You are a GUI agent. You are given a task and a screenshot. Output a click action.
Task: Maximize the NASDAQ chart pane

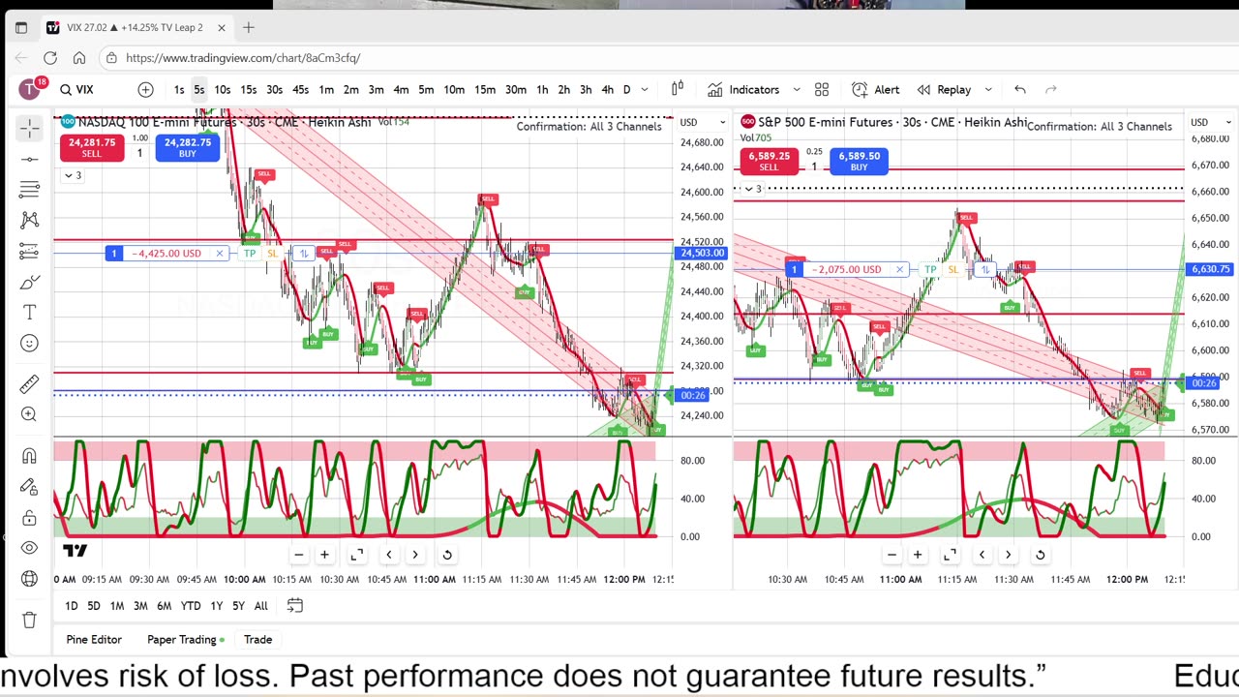tap(357, 555)
